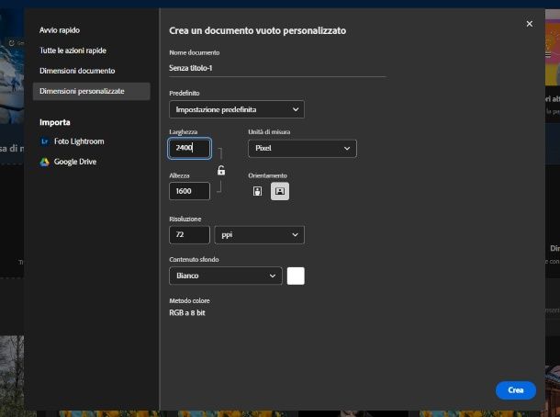Toggle the aspect ratio lock icon
Image resolution: width=560 pixels, height=417 pixels.
[221, 171]
